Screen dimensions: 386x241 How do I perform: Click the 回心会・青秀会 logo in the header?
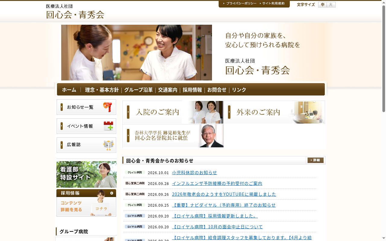point(75,11)
